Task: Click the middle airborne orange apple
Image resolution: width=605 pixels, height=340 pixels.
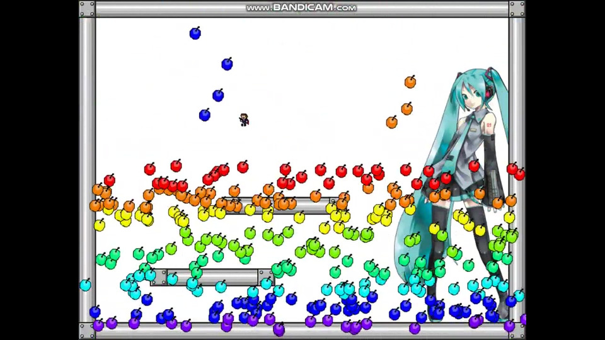Action: point(406,109)
